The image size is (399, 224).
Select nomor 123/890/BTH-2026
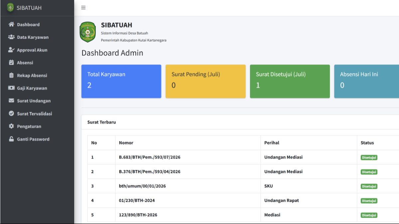(x=138, y=215)
